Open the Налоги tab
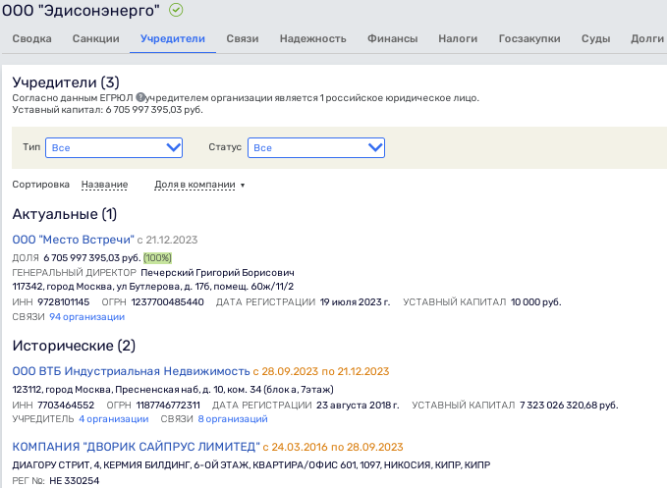Viewport: 667px width, 488px height. point(458,38)
